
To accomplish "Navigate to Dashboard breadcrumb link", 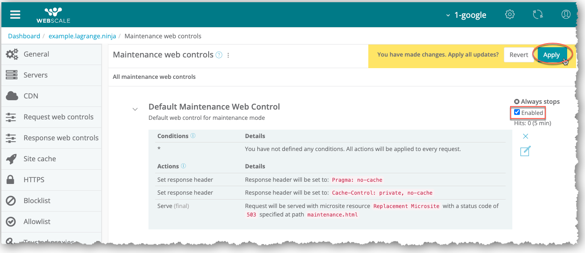I will click(24, 36).
